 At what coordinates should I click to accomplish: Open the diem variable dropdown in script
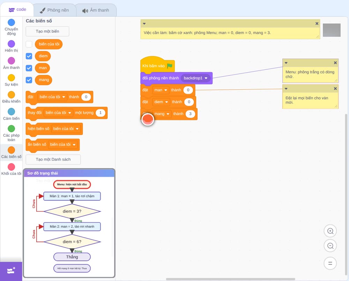(161, 102)
